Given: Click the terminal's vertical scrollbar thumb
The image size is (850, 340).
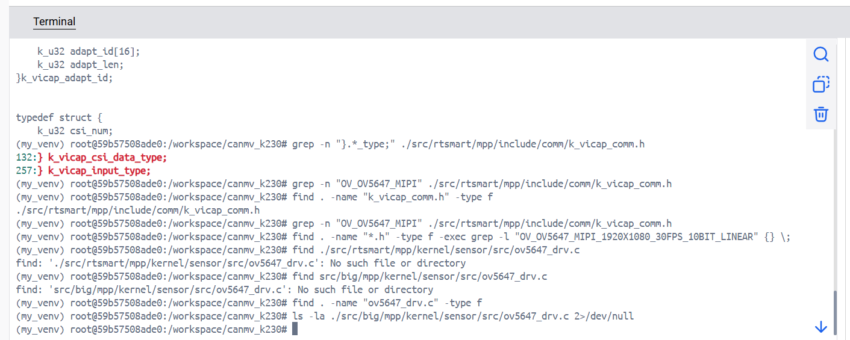Looking at the screenshot, I should point(835,312).
